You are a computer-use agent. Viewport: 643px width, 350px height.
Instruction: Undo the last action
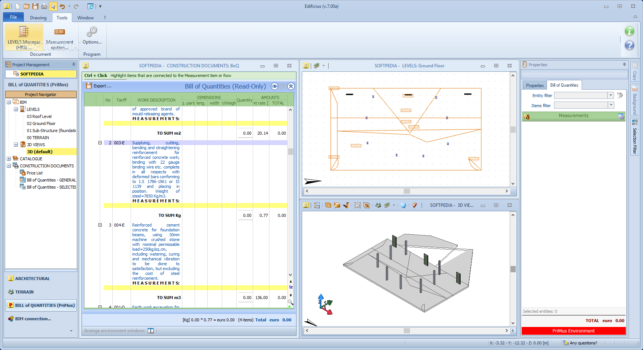pyautogui.click(x=62, y=6)
